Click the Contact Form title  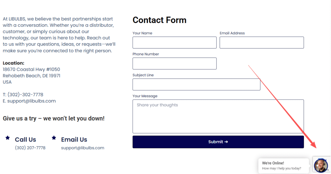click(159, 20)
